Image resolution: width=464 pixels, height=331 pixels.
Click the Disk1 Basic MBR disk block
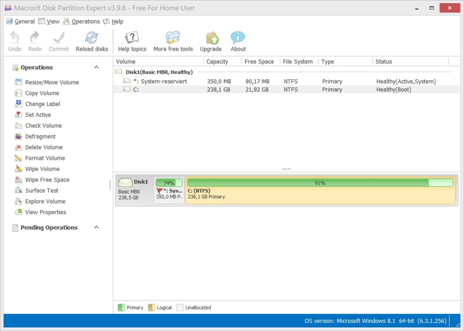(x=134, y=190)
